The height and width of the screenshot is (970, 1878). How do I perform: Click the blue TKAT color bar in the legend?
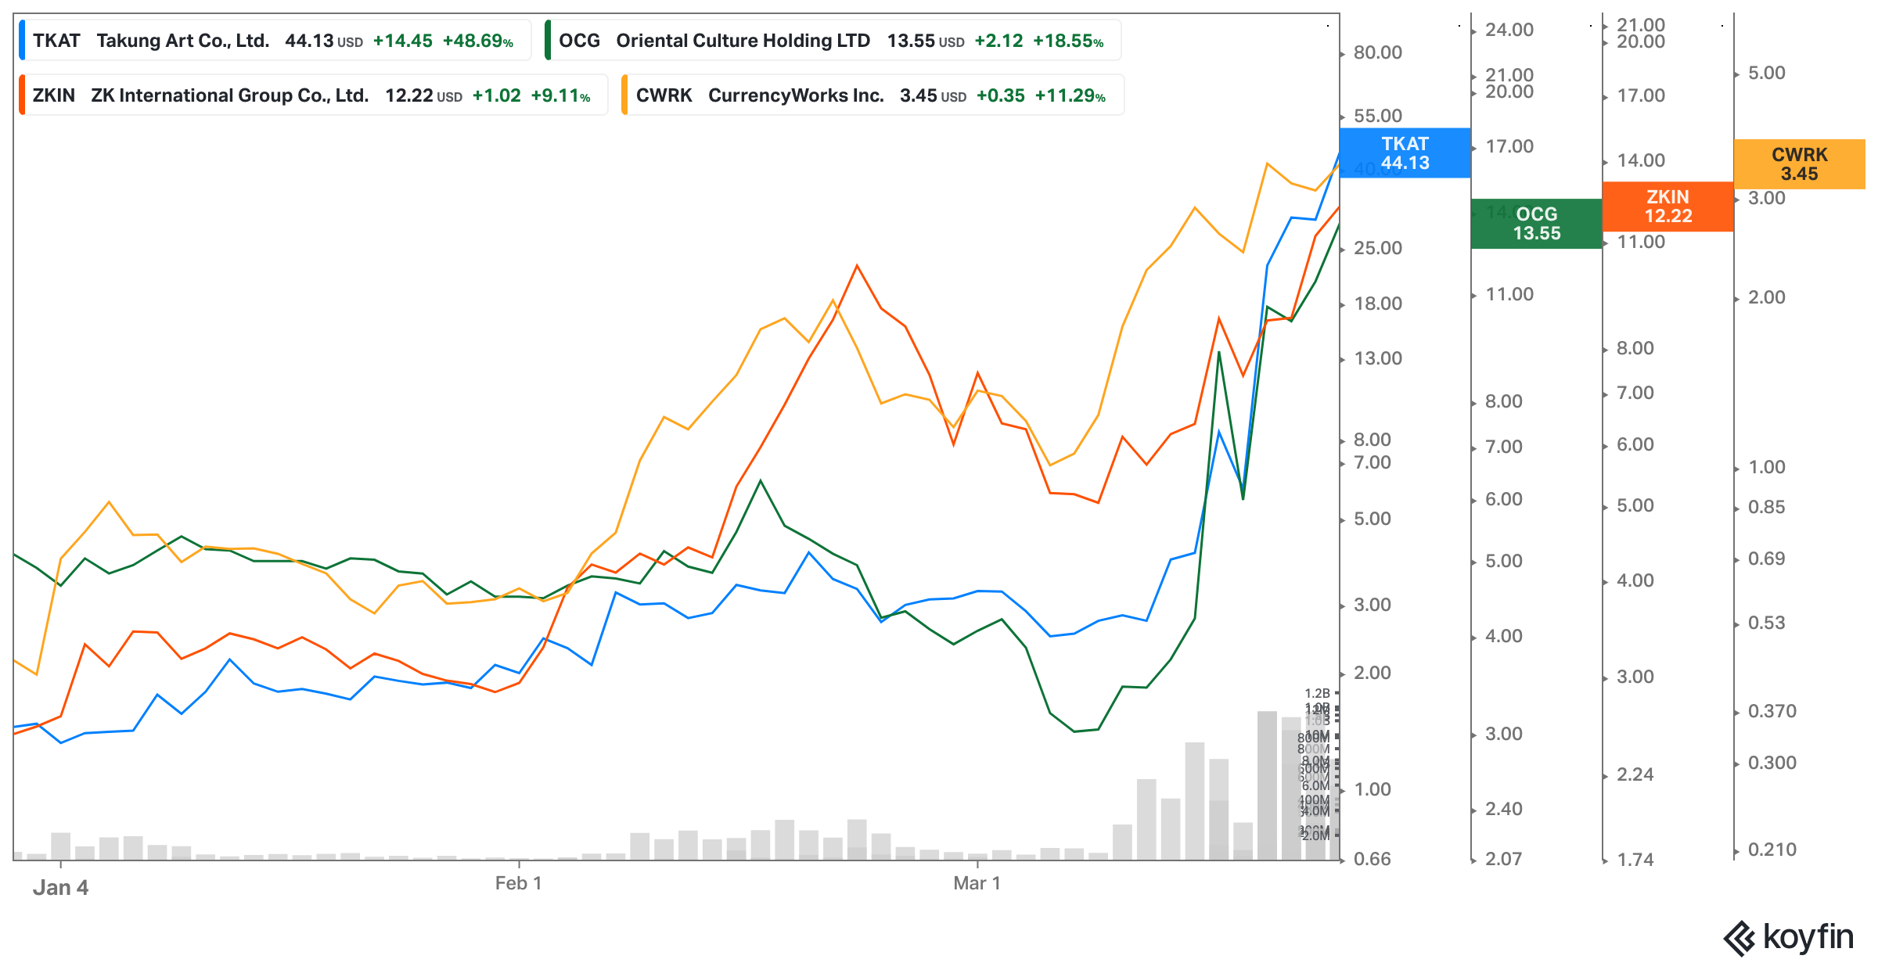tap(22, 41)
